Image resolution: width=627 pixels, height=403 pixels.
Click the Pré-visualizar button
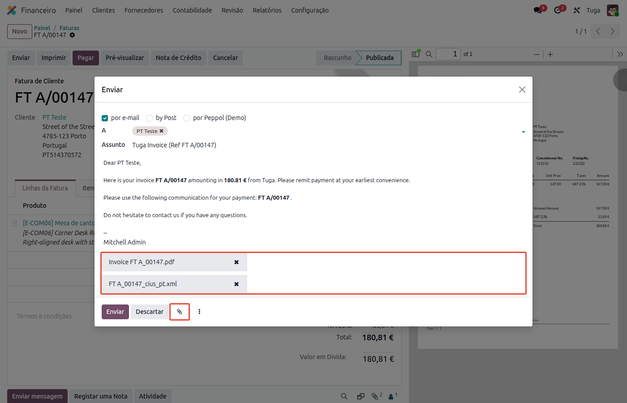click(125, 58)
